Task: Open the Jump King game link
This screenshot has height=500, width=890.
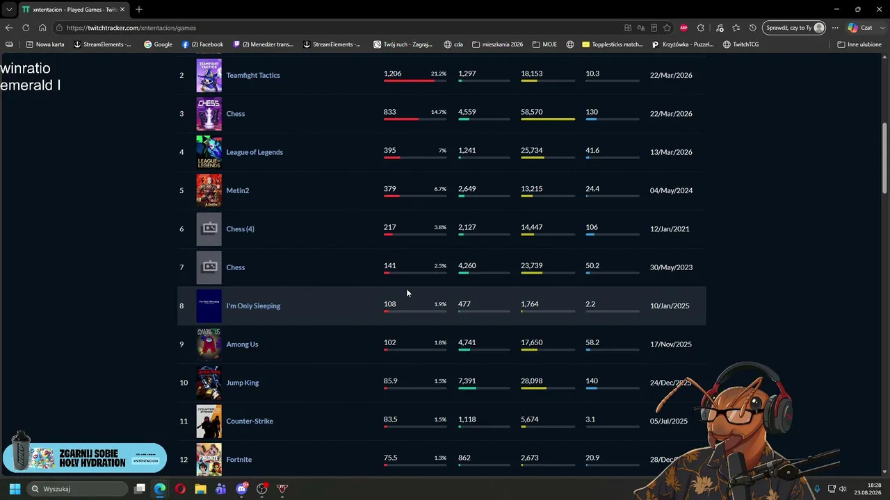Action: [x=242, y=383]
